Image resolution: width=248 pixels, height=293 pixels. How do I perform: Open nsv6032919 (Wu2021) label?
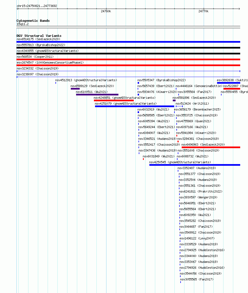click(x=153, y=109)
